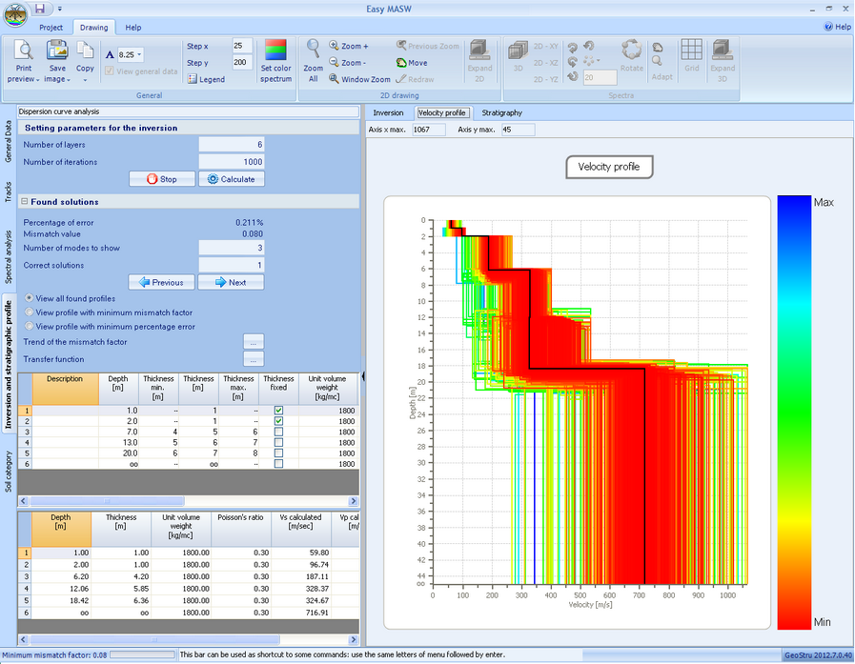
Task: Open Trend of the mismatch factor dialog
Action: click(253, 342)
